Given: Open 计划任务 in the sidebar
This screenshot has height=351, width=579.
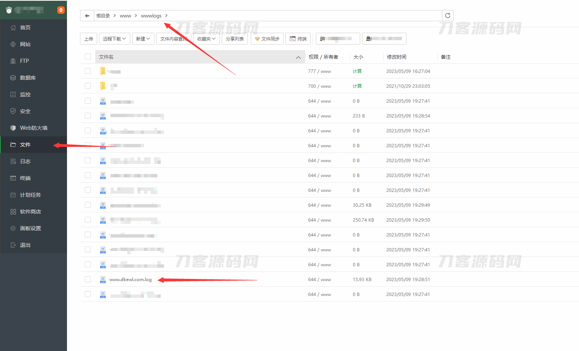Looking at the screenshot, I should click(x=30, y=195).
